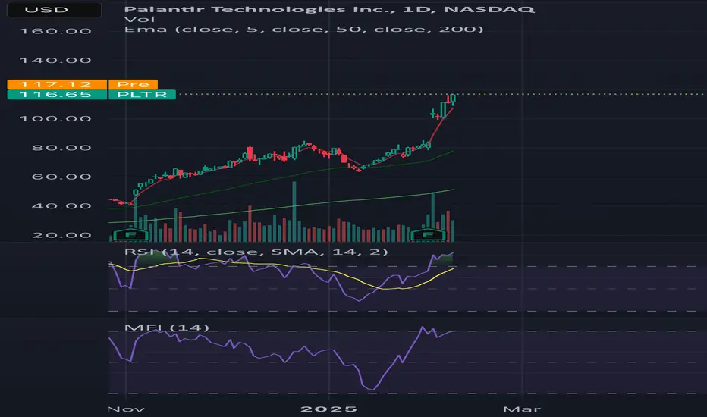This screenshot has height=417, width=707.
Task: Select the Vol indicator label
Action: tap(140, 19)
